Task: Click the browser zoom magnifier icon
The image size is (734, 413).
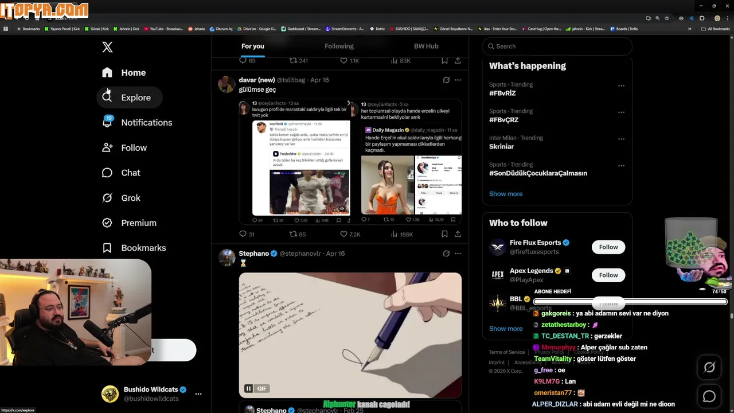Action: (x=657, y=18)
